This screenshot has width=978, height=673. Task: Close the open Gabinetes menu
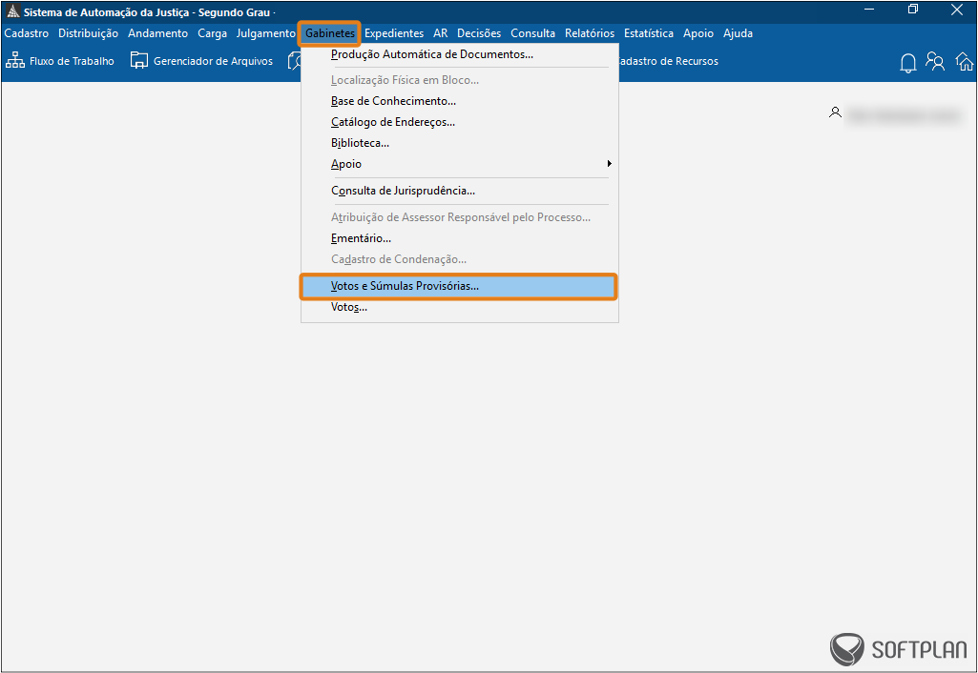[330, 33]
